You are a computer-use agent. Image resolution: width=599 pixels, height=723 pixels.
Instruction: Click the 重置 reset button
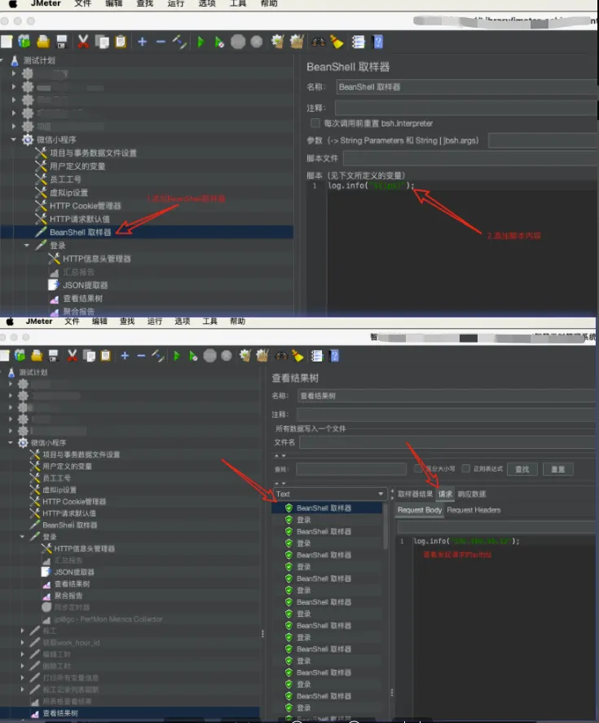coord(557,469)
